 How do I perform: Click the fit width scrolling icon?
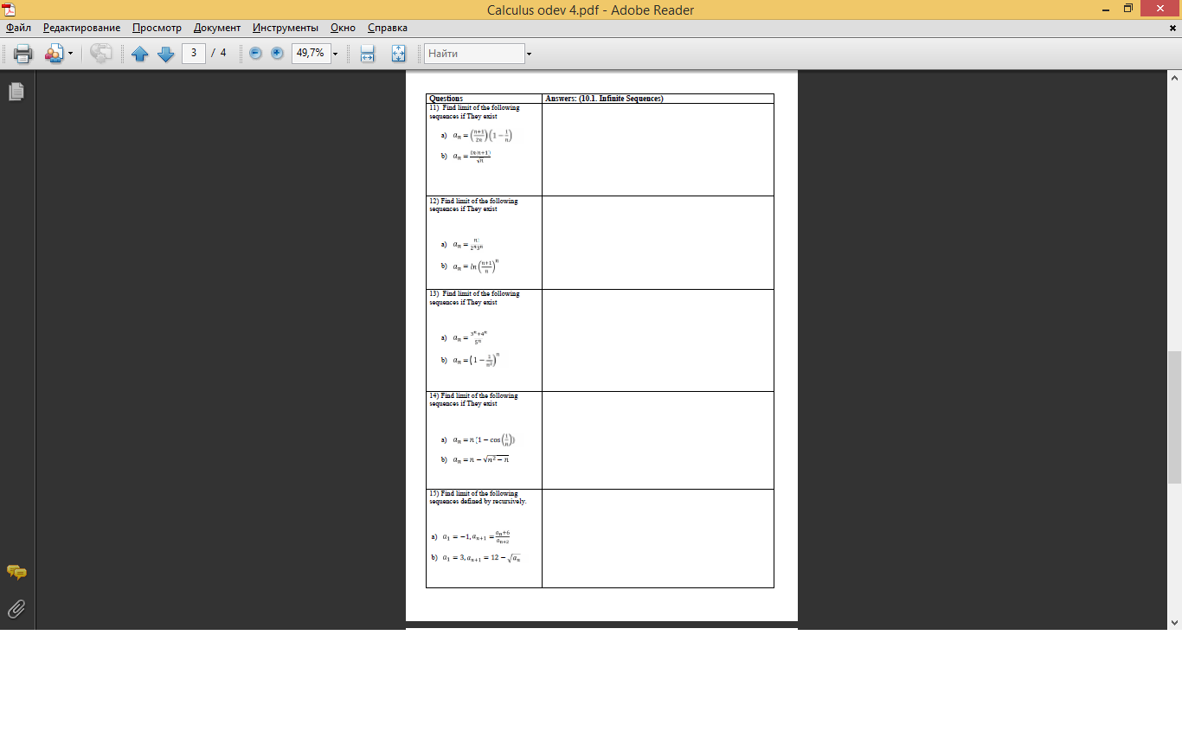tap(368, 54)
